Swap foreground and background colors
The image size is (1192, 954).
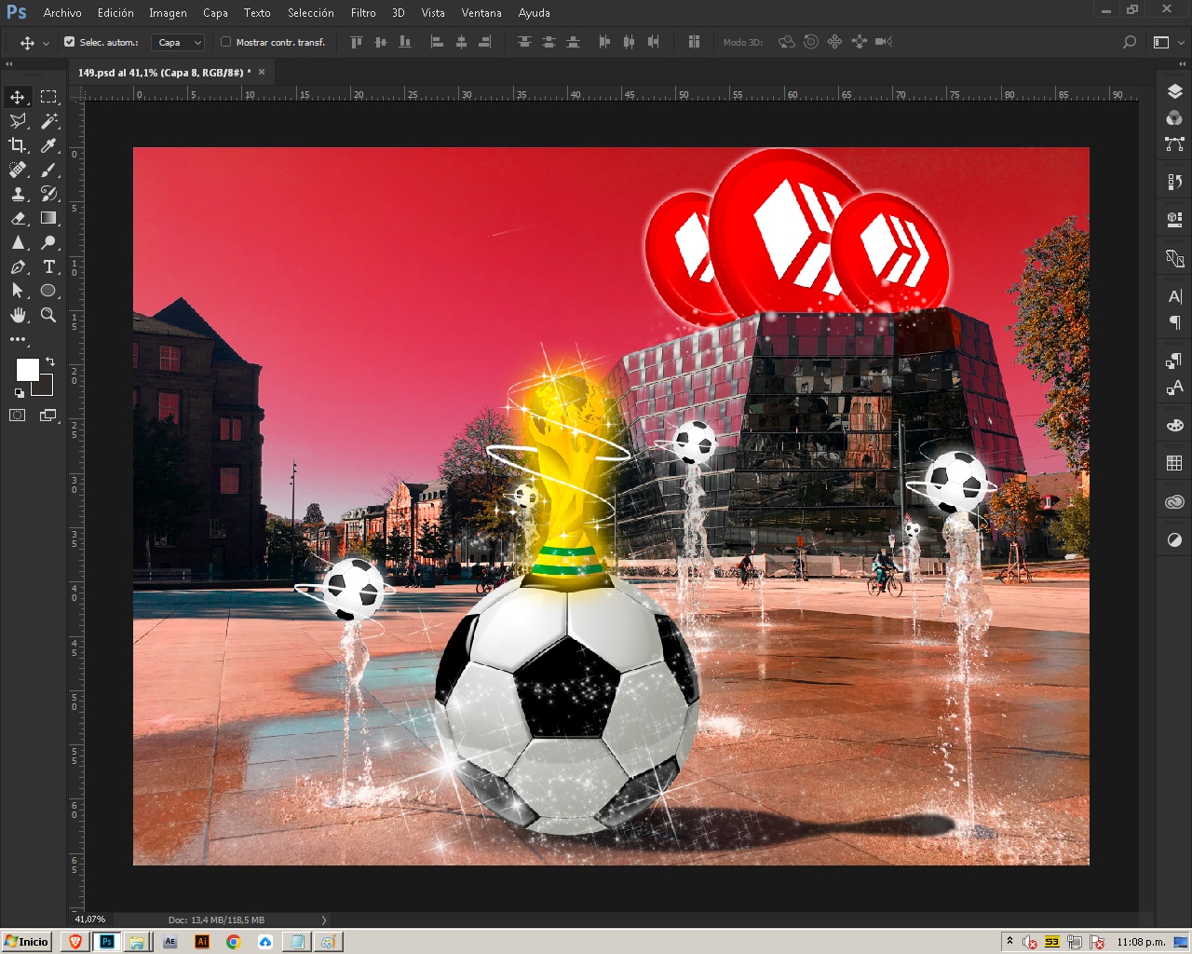[x=49, y=361]
